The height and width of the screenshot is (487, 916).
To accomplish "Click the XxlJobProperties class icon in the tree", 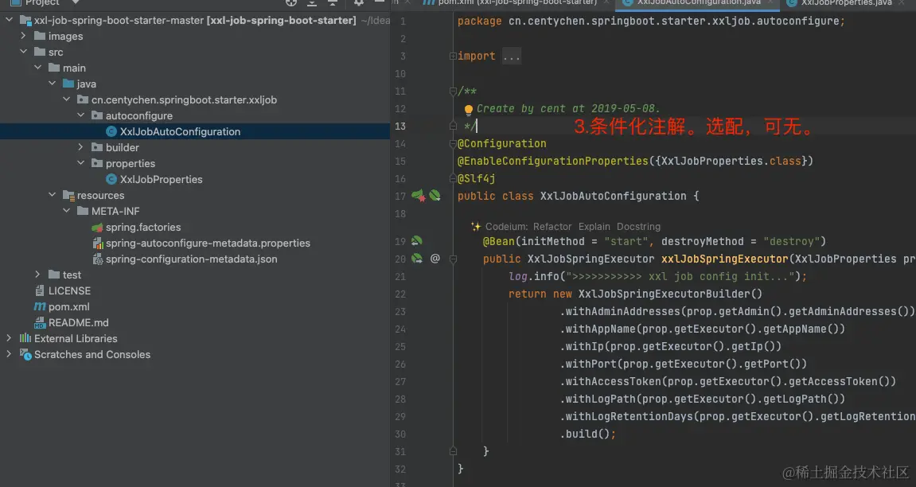I will click(x=111, y=179).
